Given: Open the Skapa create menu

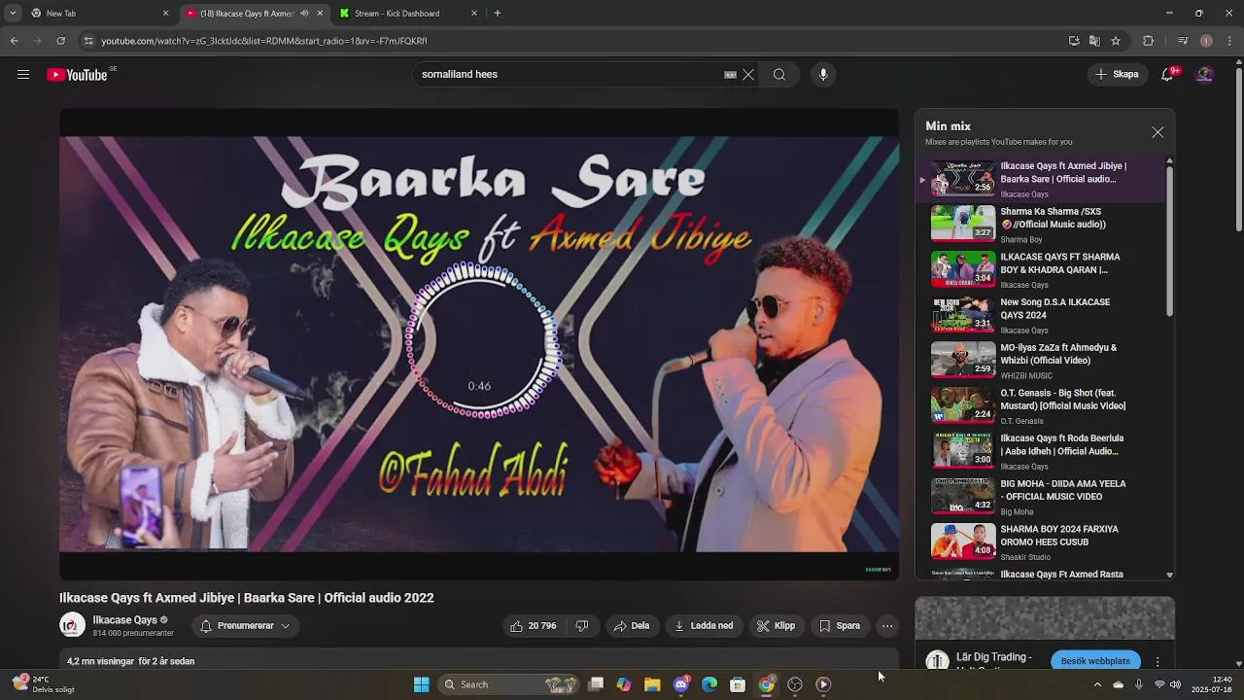Looking at the screenshot, I should [x=1117, y=75].
